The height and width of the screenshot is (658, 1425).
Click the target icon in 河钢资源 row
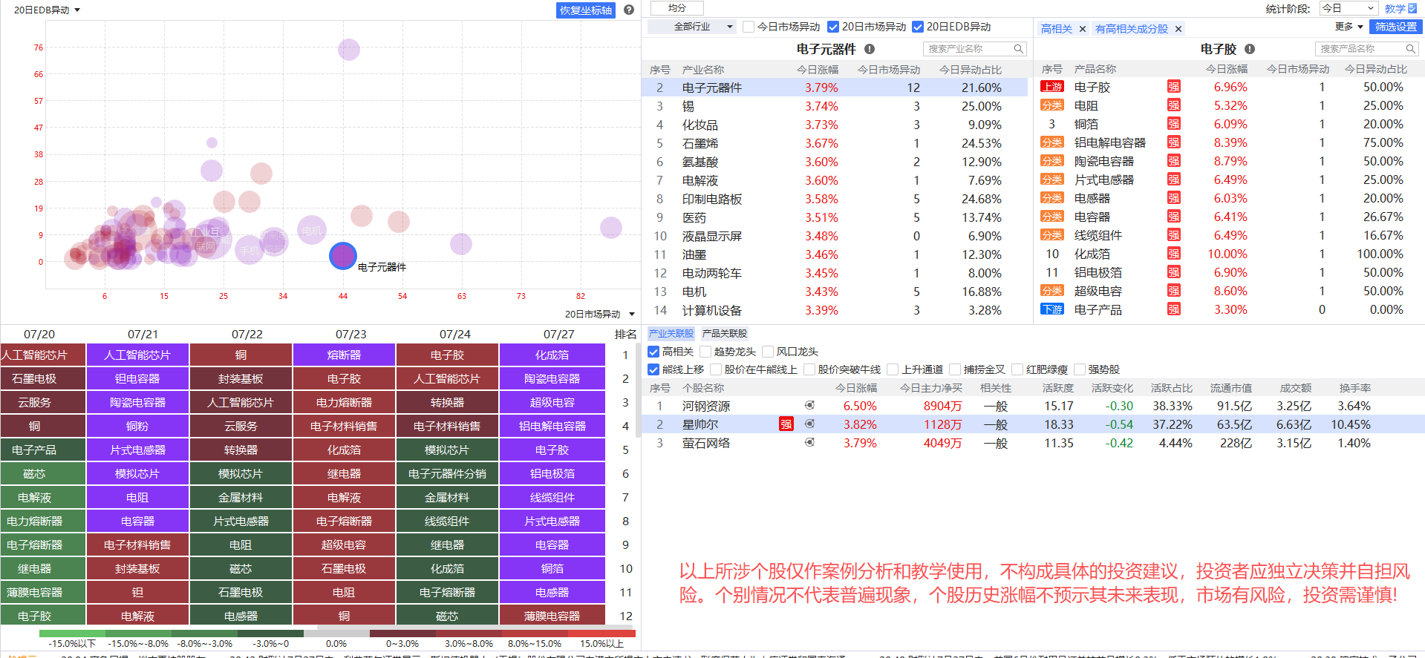pyautogui.click(x=809, y=406)
